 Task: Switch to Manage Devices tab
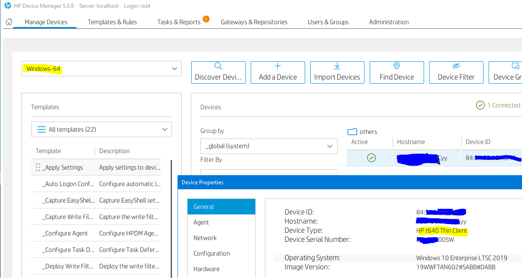[x=46, y=22]
